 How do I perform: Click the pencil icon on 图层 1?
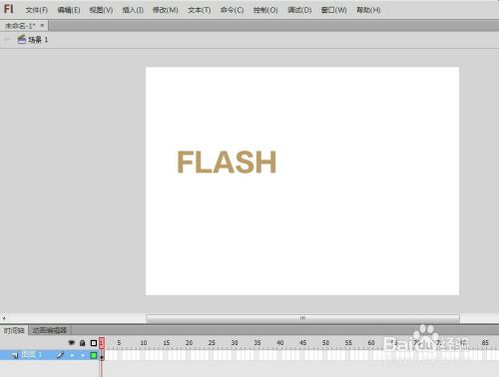(60, 355)
